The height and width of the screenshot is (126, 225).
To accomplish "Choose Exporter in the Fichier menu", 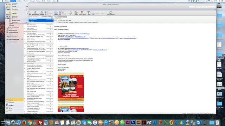I will [19, 18].
